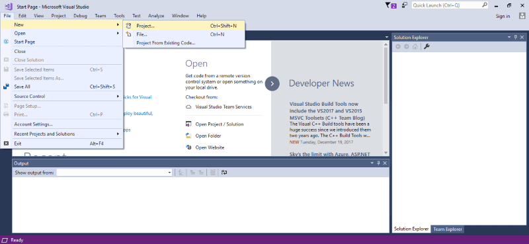Click the Open Website link
The height and width of the screenshot is (244, 529).
pos(210,147)
